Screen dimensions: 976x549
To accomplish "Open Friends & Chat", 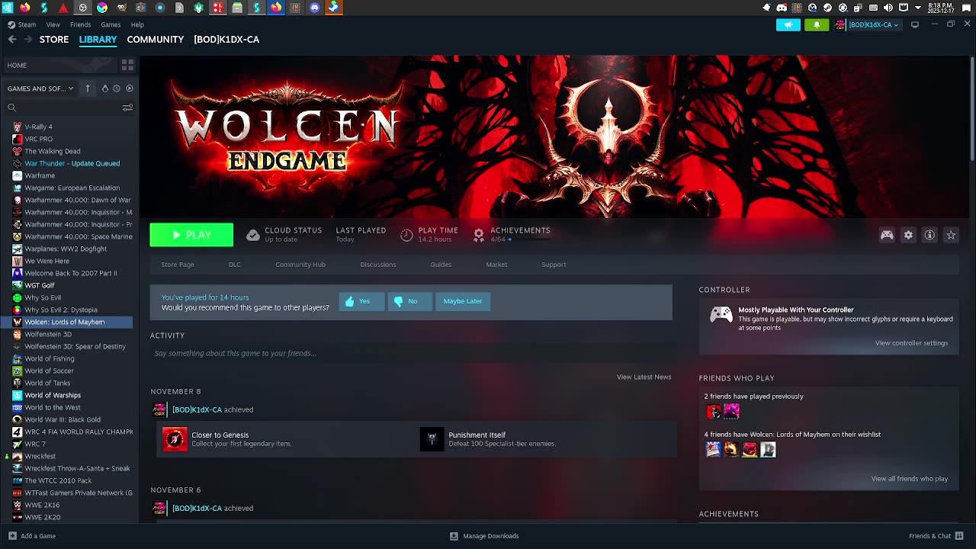I will point(936,536).
